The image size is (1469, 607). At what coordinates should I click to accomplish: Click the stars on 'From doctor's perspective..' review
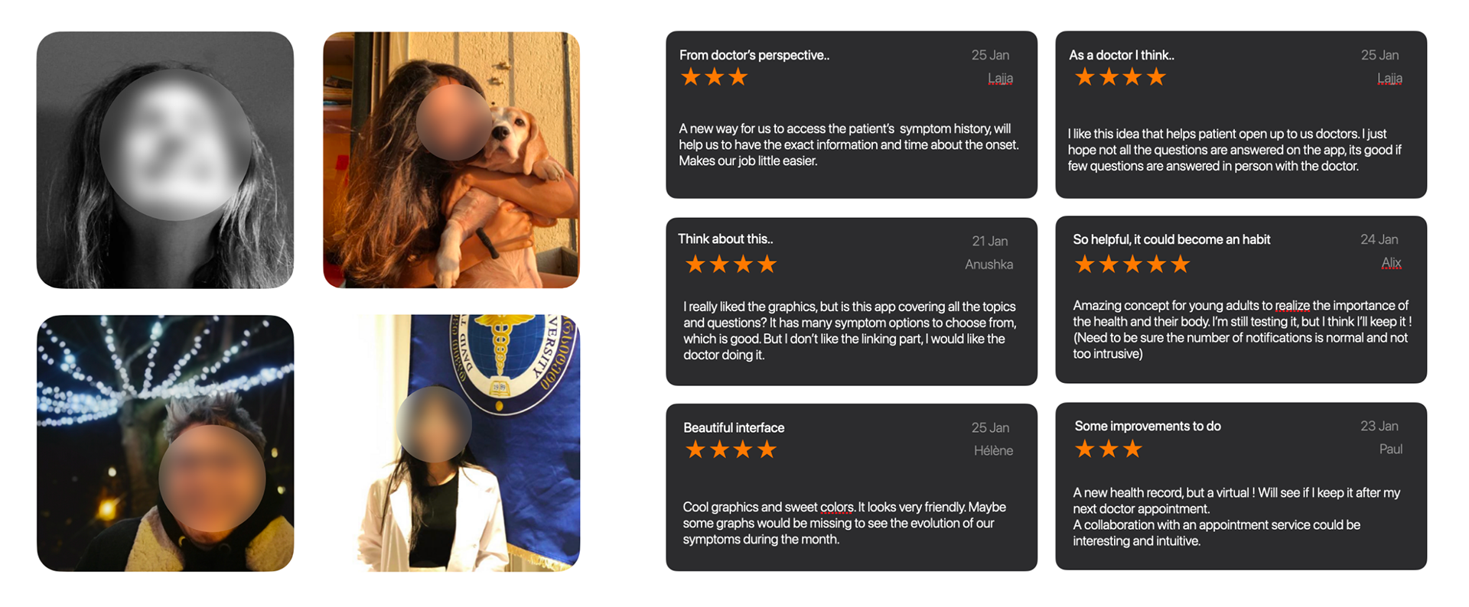714,77
